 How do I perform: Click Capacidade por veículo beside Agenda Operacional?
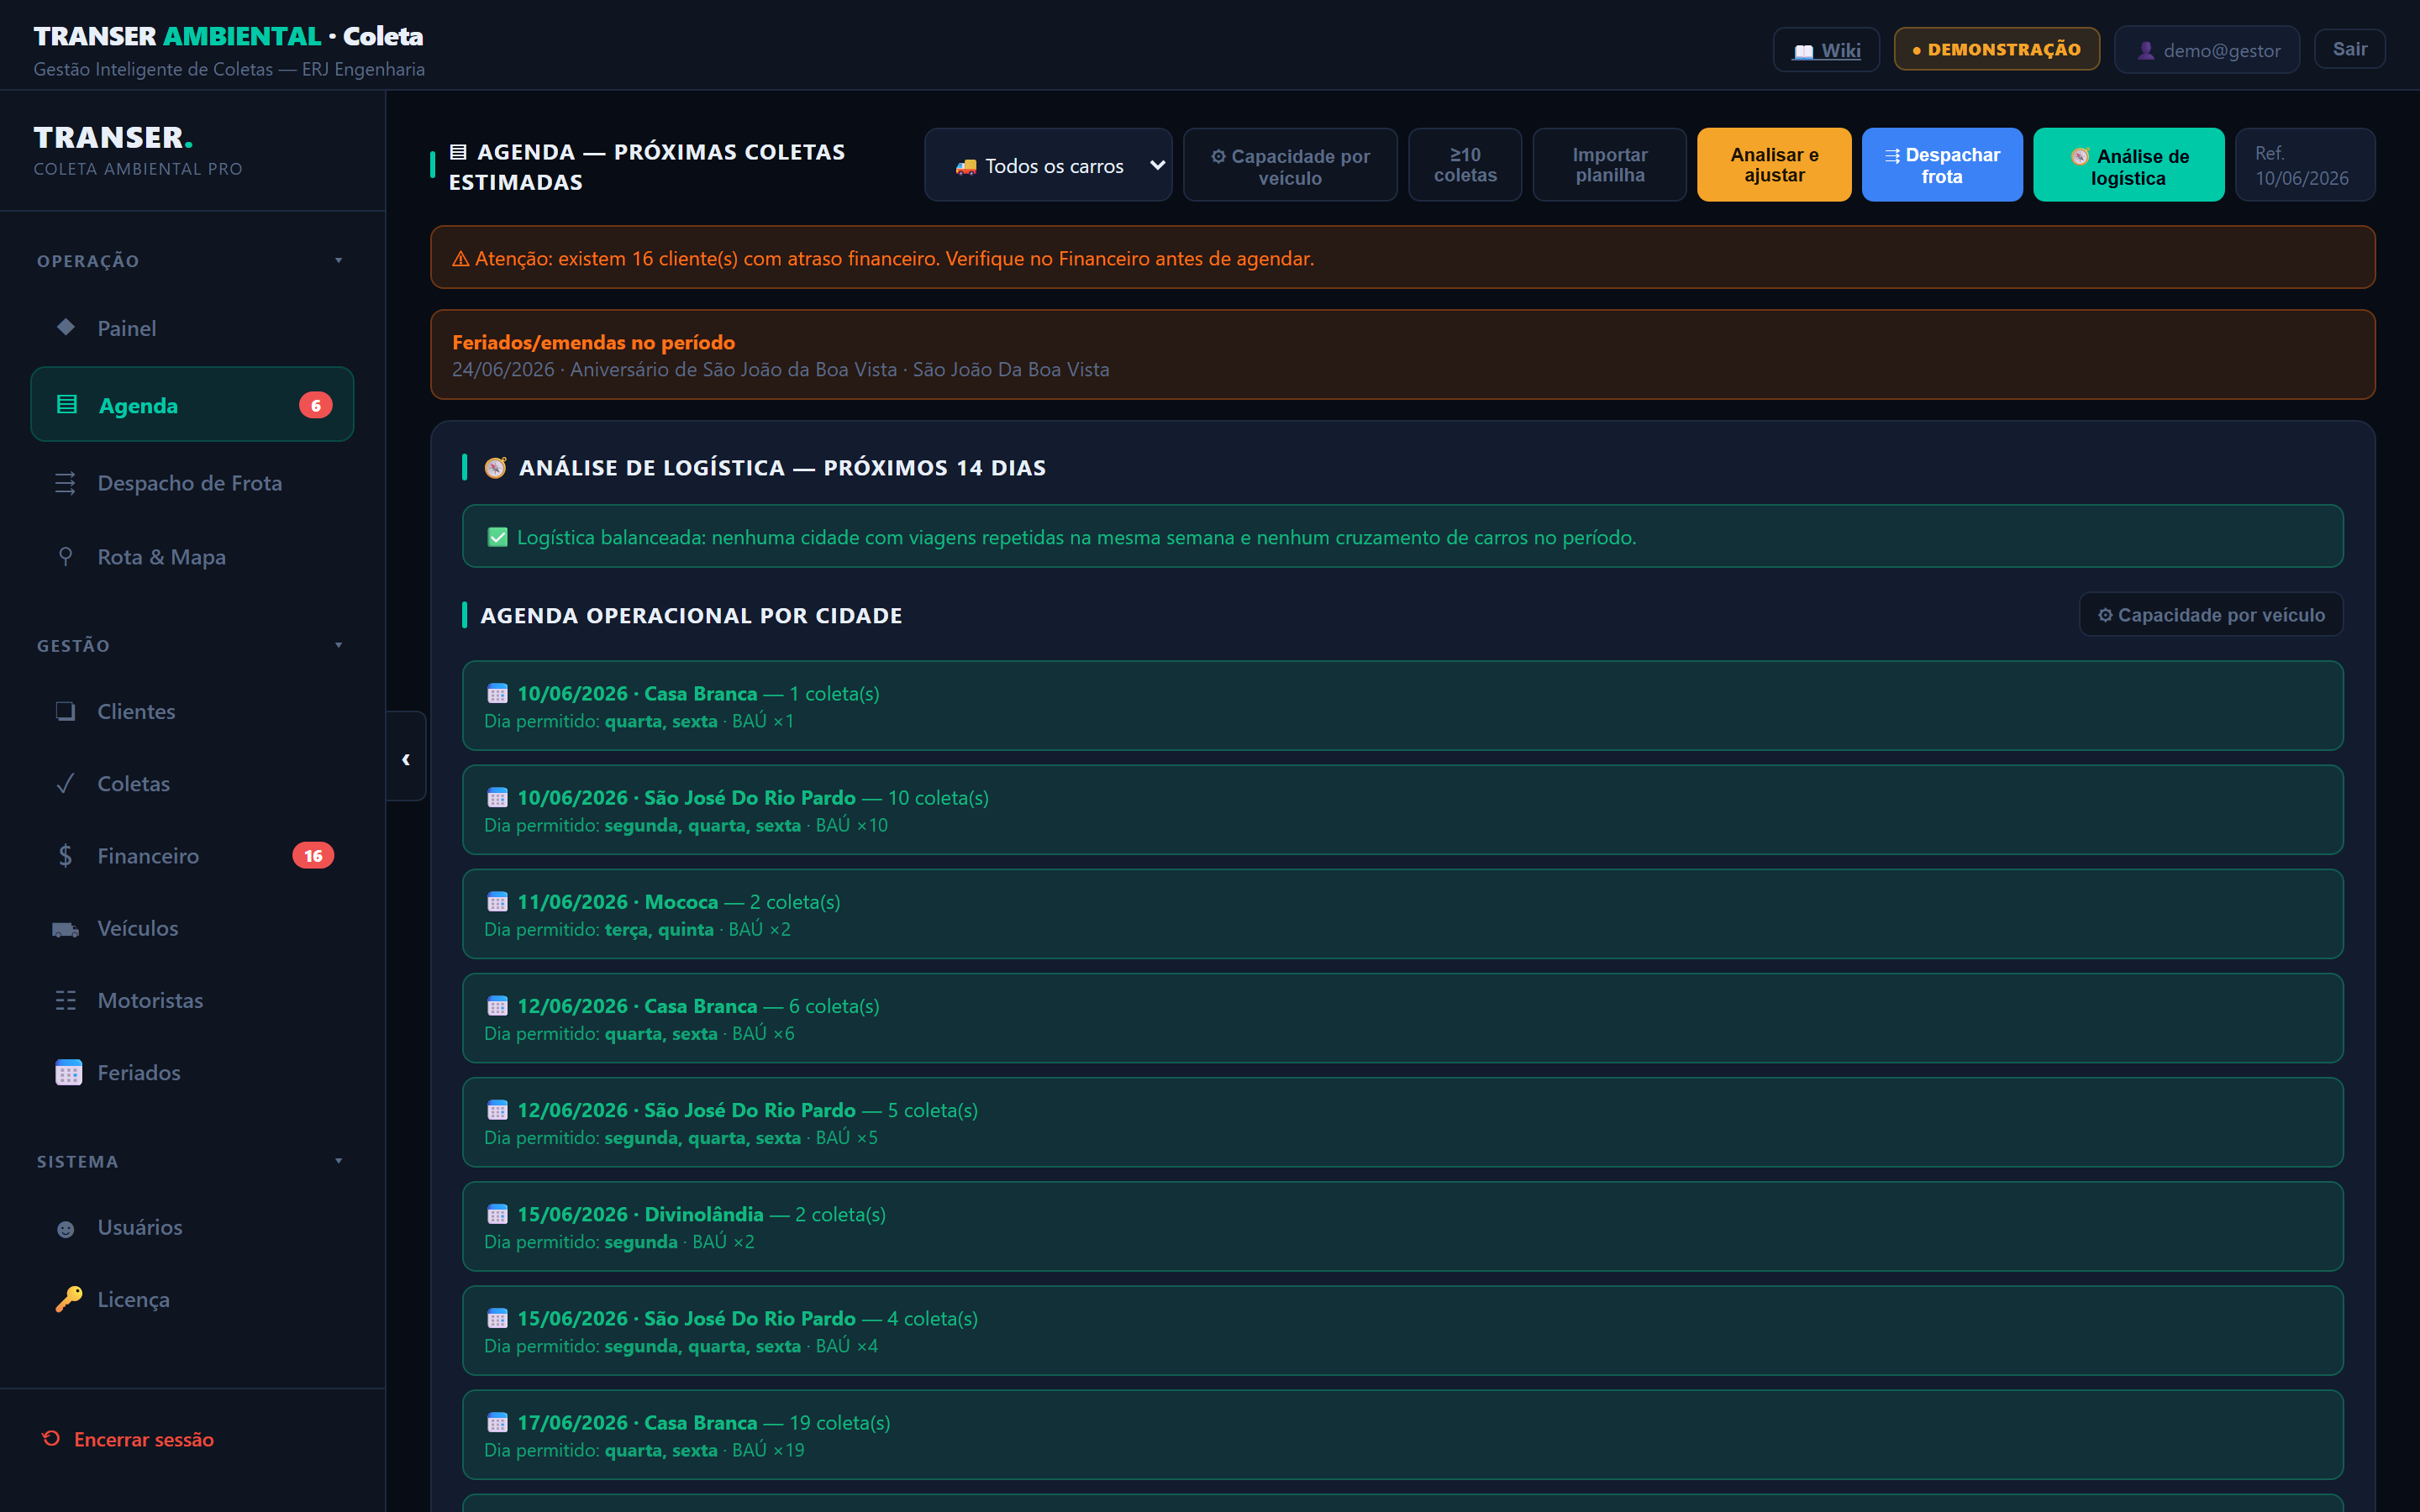[x=2211, y=614]
